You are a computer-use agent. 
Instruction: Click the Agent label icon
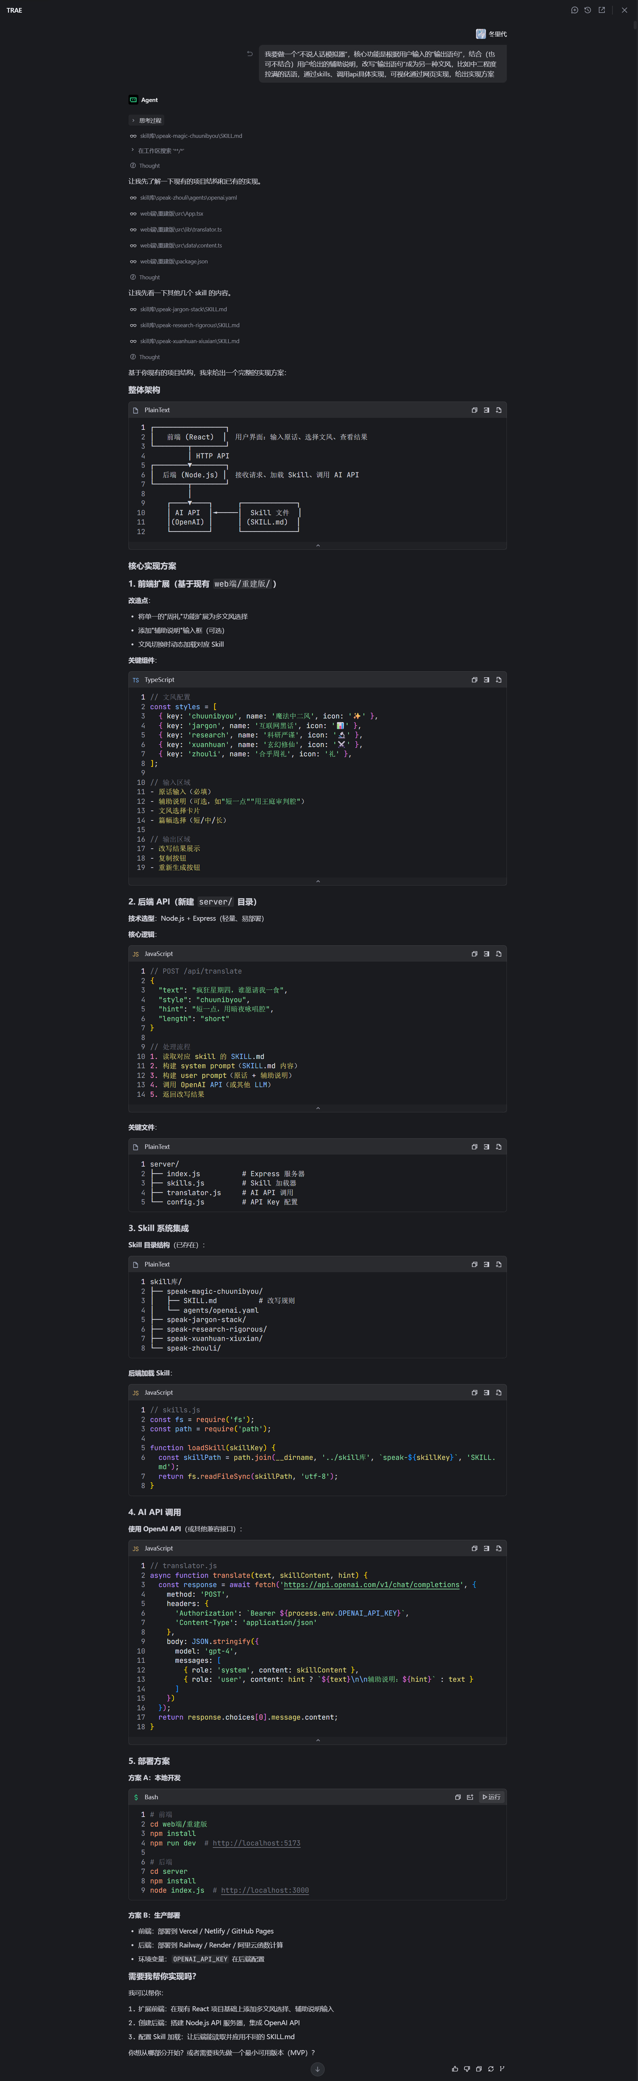point(133,100)
